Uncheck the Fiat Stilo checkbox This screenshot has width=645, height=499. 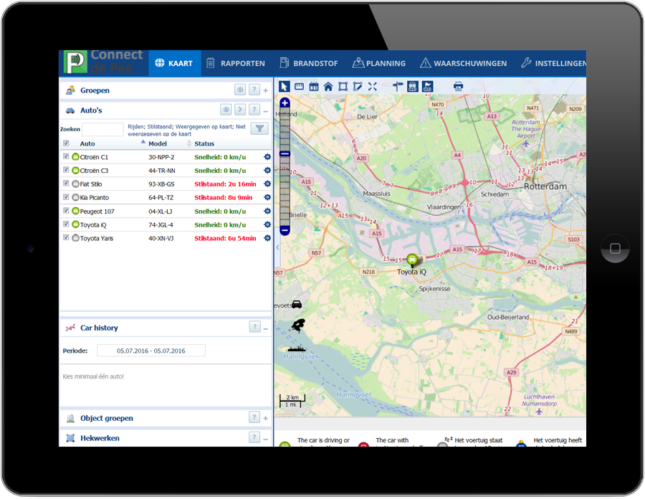tap(66, 183)
